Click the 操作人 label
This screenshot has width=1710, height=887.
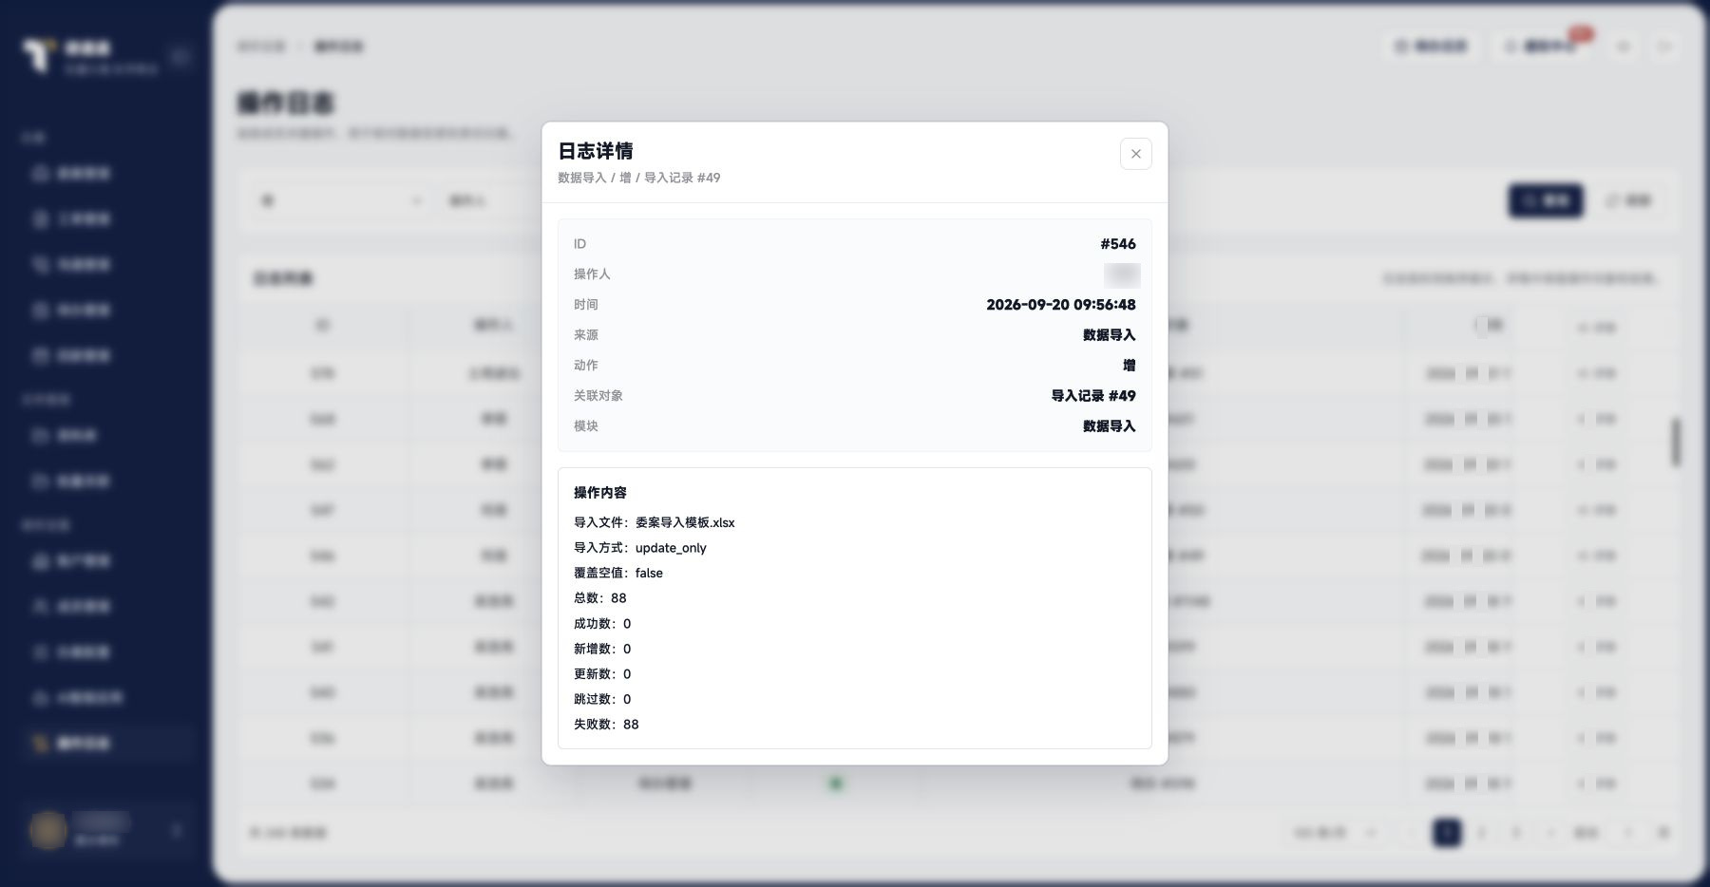pos(592,274)
